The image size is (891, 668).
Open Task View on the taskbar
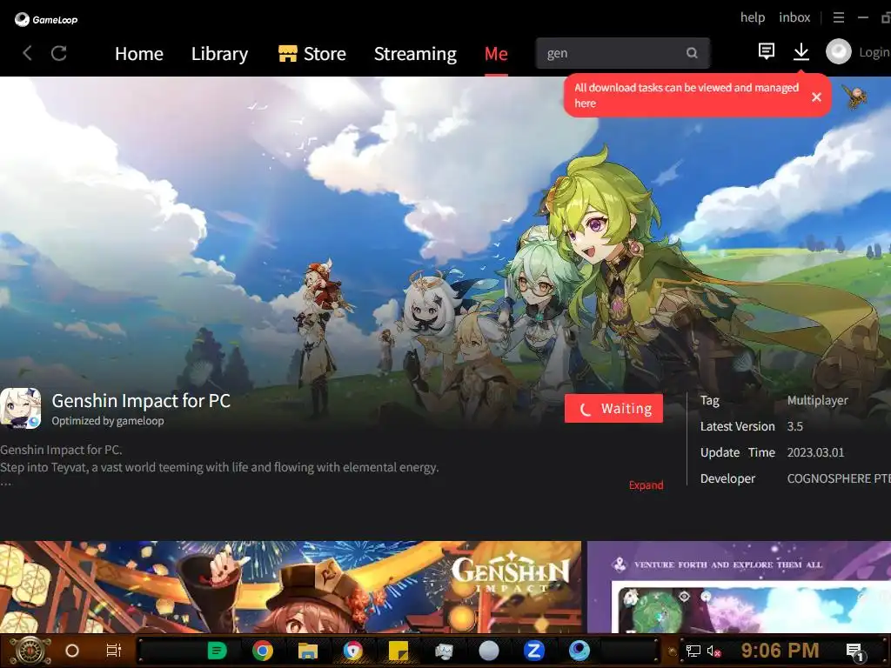tap(114, 651)
